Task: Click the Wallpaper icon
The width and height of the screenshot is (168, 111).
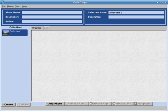Action: click(x=135, y=104)
